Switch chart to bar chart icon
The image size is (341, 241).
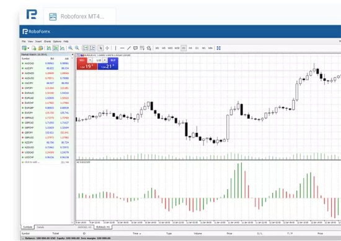tap(49, 48)
